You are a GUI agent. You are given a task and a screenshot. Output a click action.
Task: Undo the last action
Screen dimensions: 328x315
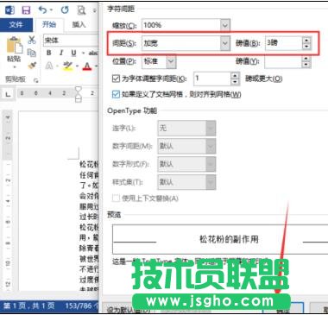click(42, 10)
